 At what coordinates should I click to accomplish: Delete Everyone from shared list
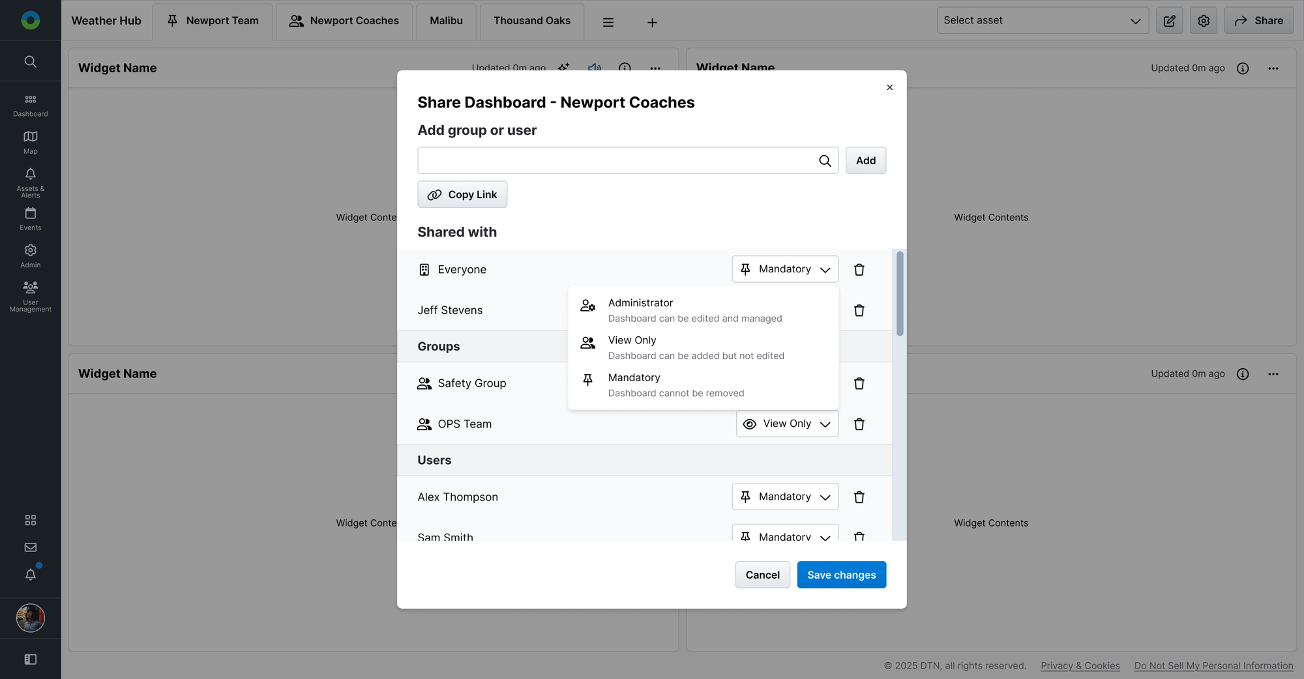pos(859,270)
